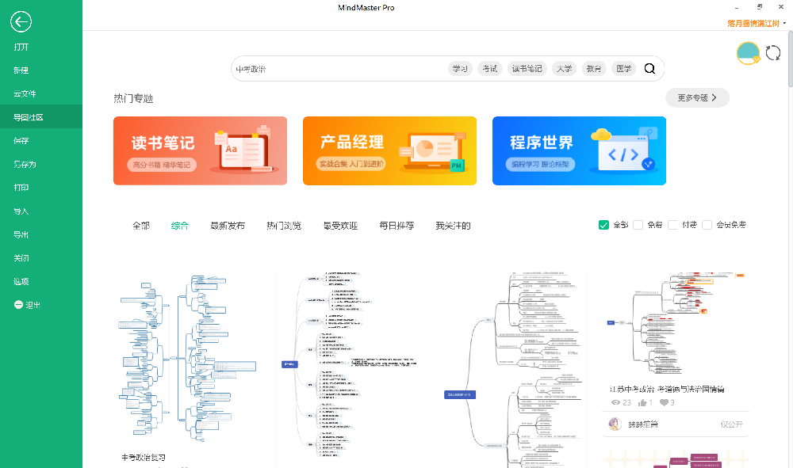This screenshot has width=793, height=468.
Task: Click the red exit icon beside 退出
Action: click(18, 304)
